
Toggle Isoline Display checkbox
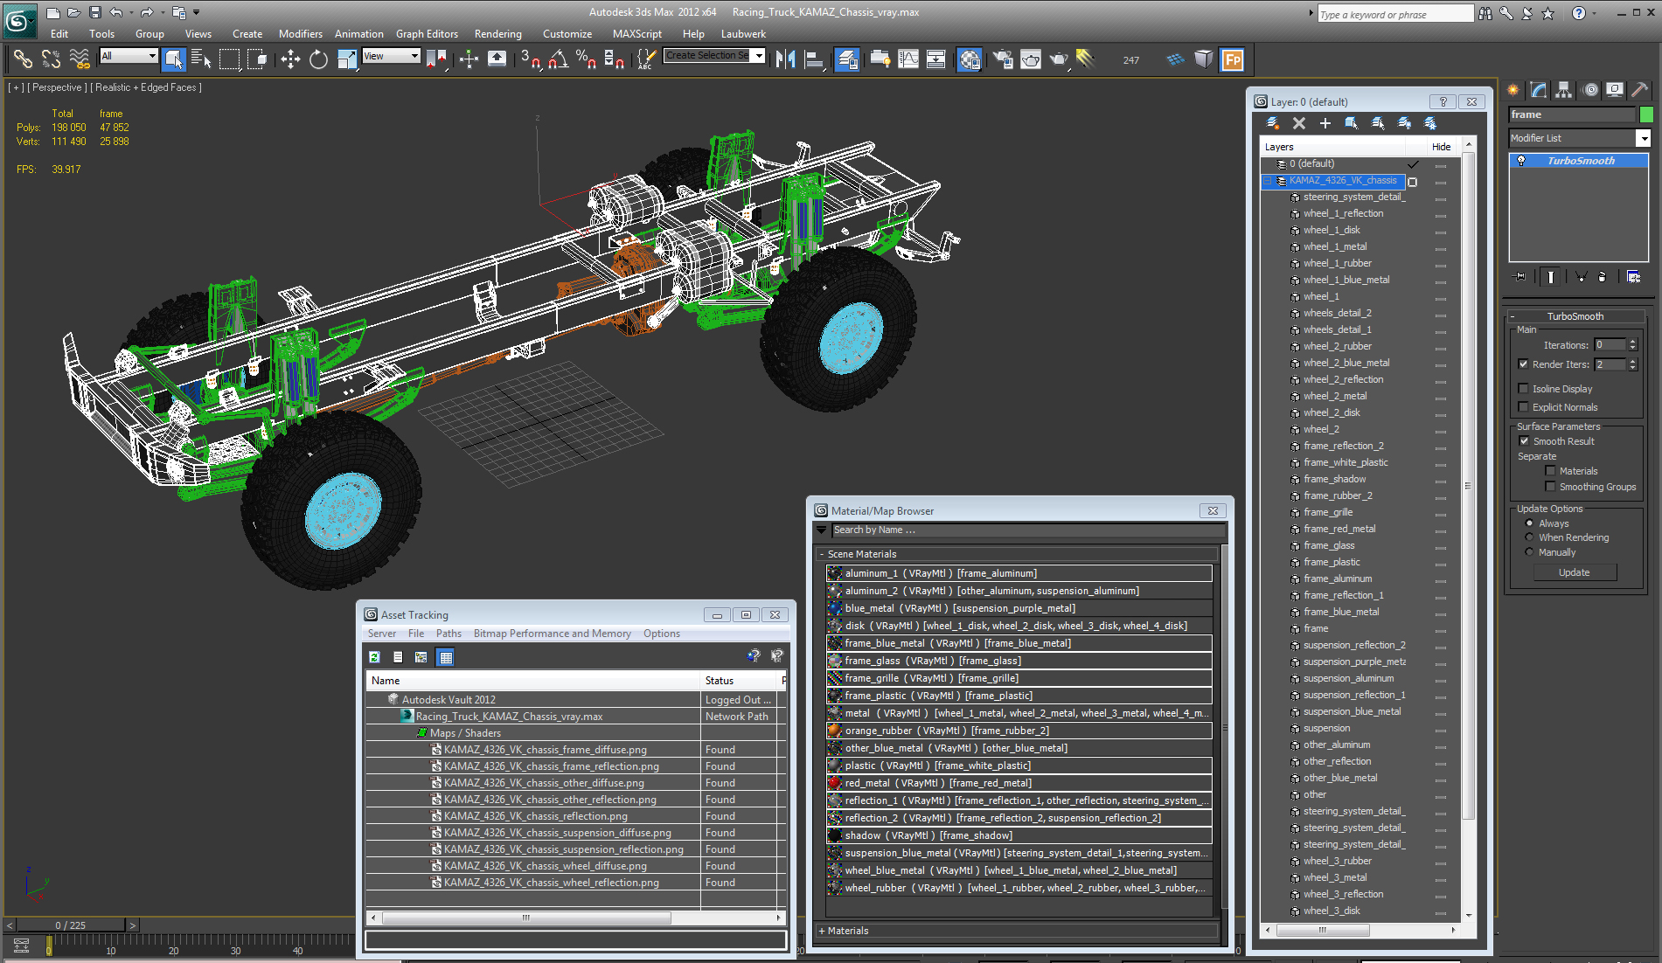coord(1524,389)
